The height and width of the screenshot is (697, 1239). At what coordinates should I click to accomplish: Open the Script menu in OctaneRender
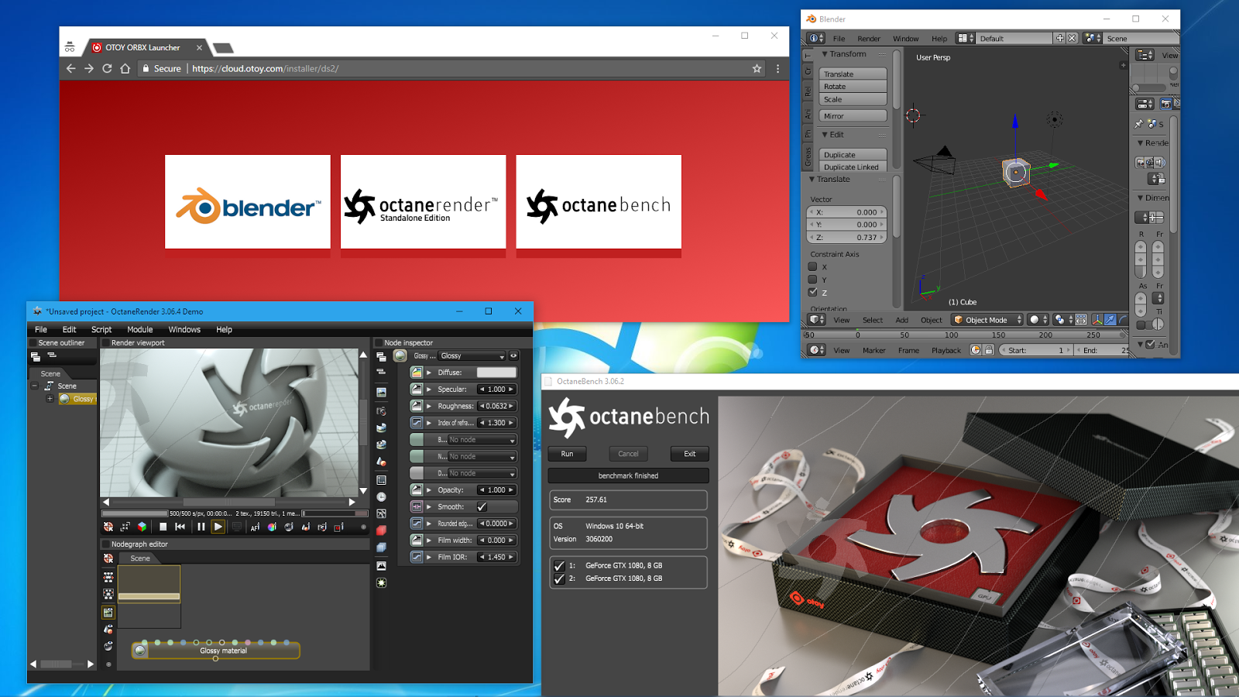coord(101,329)
